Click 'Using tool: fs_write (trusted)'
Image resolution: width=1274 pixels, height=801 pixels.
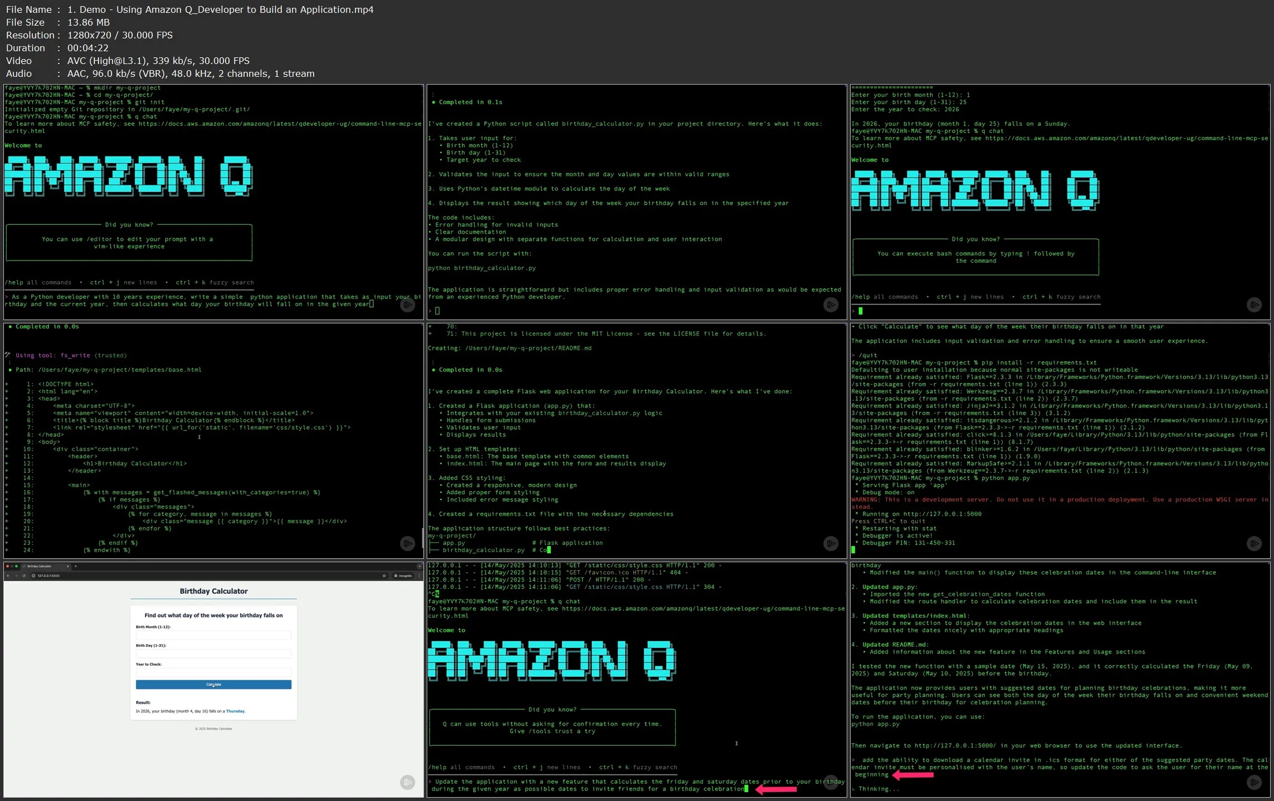[x=71, y=355]
